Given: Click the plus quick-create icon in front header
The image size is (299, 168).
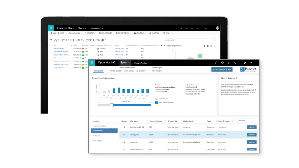Looking at the screenshot, I should (x=229, y=63).
